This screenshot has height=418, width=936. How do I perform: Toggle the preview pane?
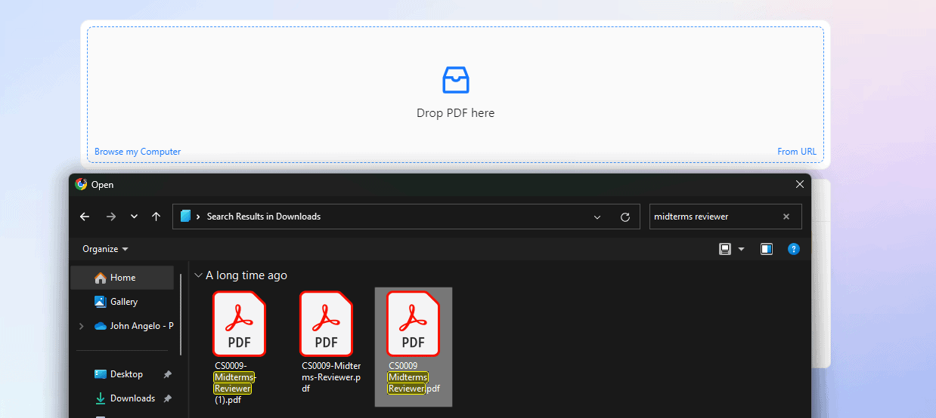click(767, 249)
